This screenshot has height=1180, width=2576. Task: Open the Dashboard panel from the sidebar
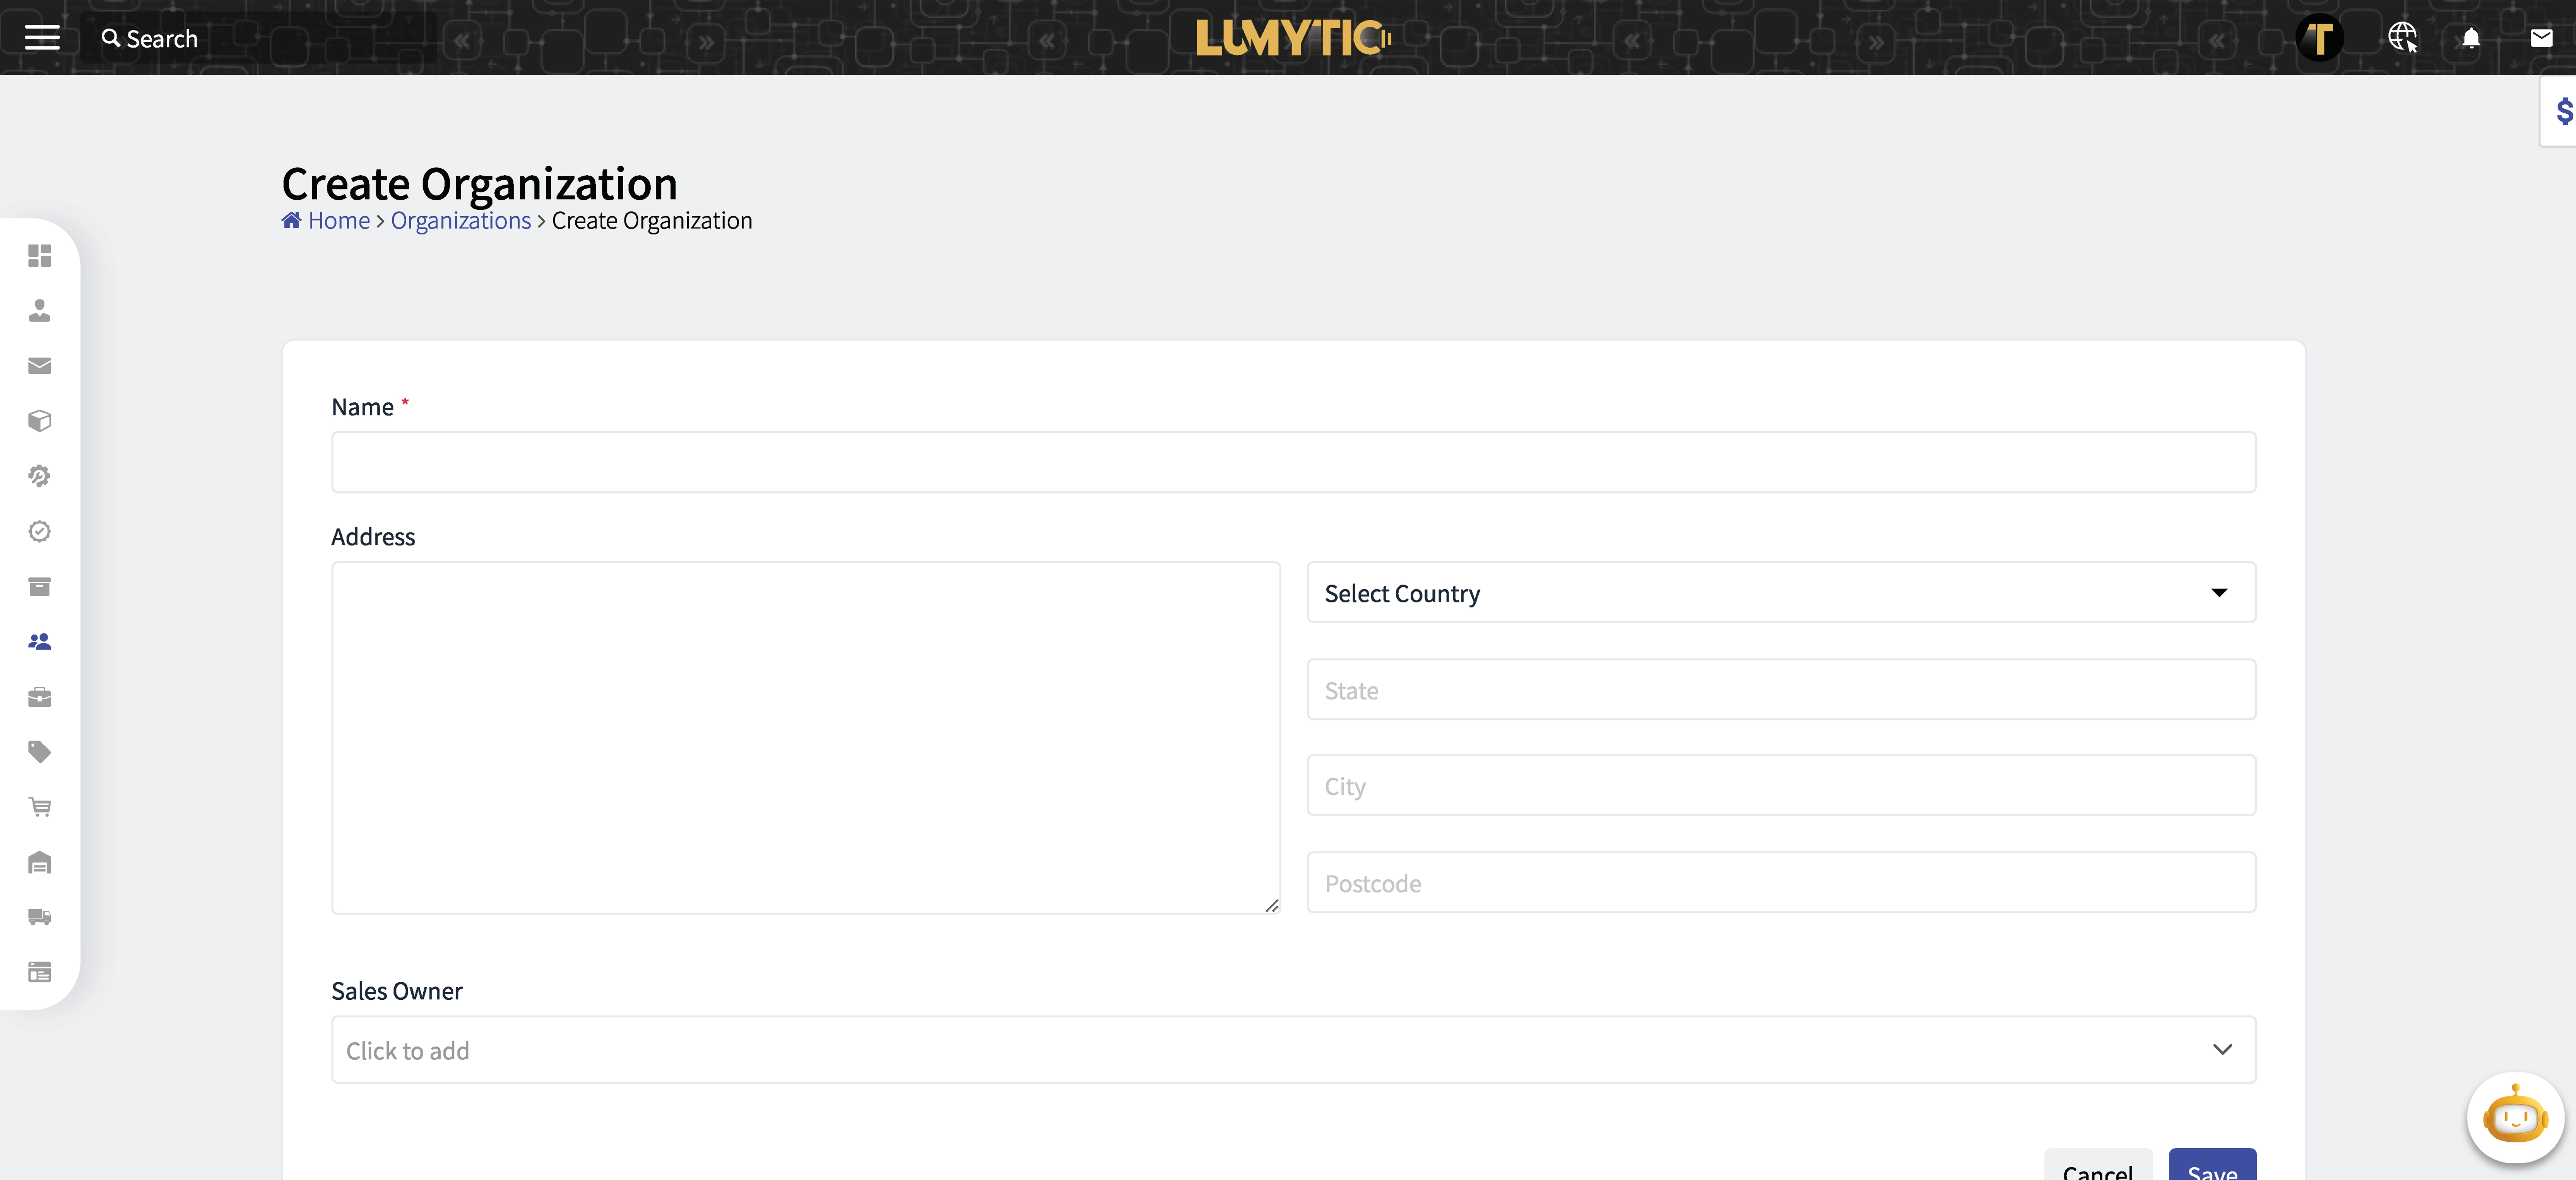[x=40, y=257]
